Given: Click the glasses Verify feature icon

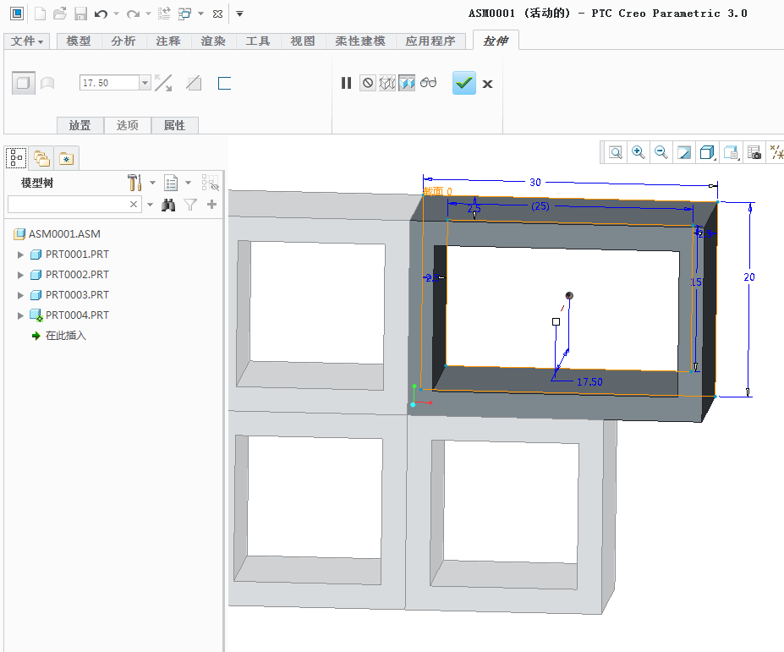Looking at the screenshot, I should pyautogui.click(x=429, y=83).
